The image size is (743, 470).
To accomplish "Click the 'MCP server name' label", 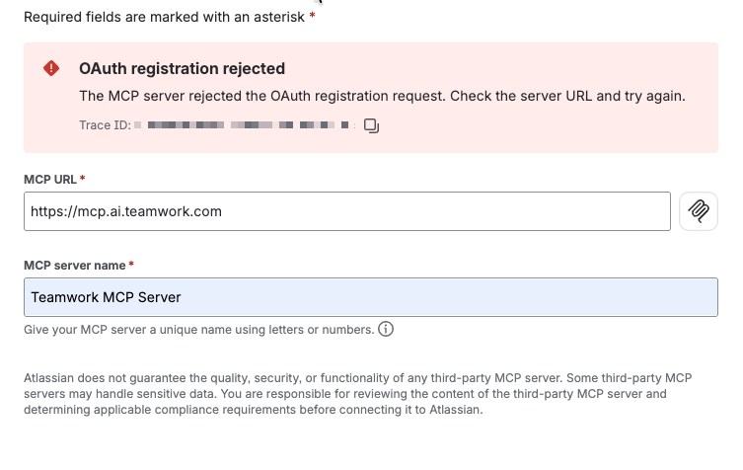I will (75, 266).
